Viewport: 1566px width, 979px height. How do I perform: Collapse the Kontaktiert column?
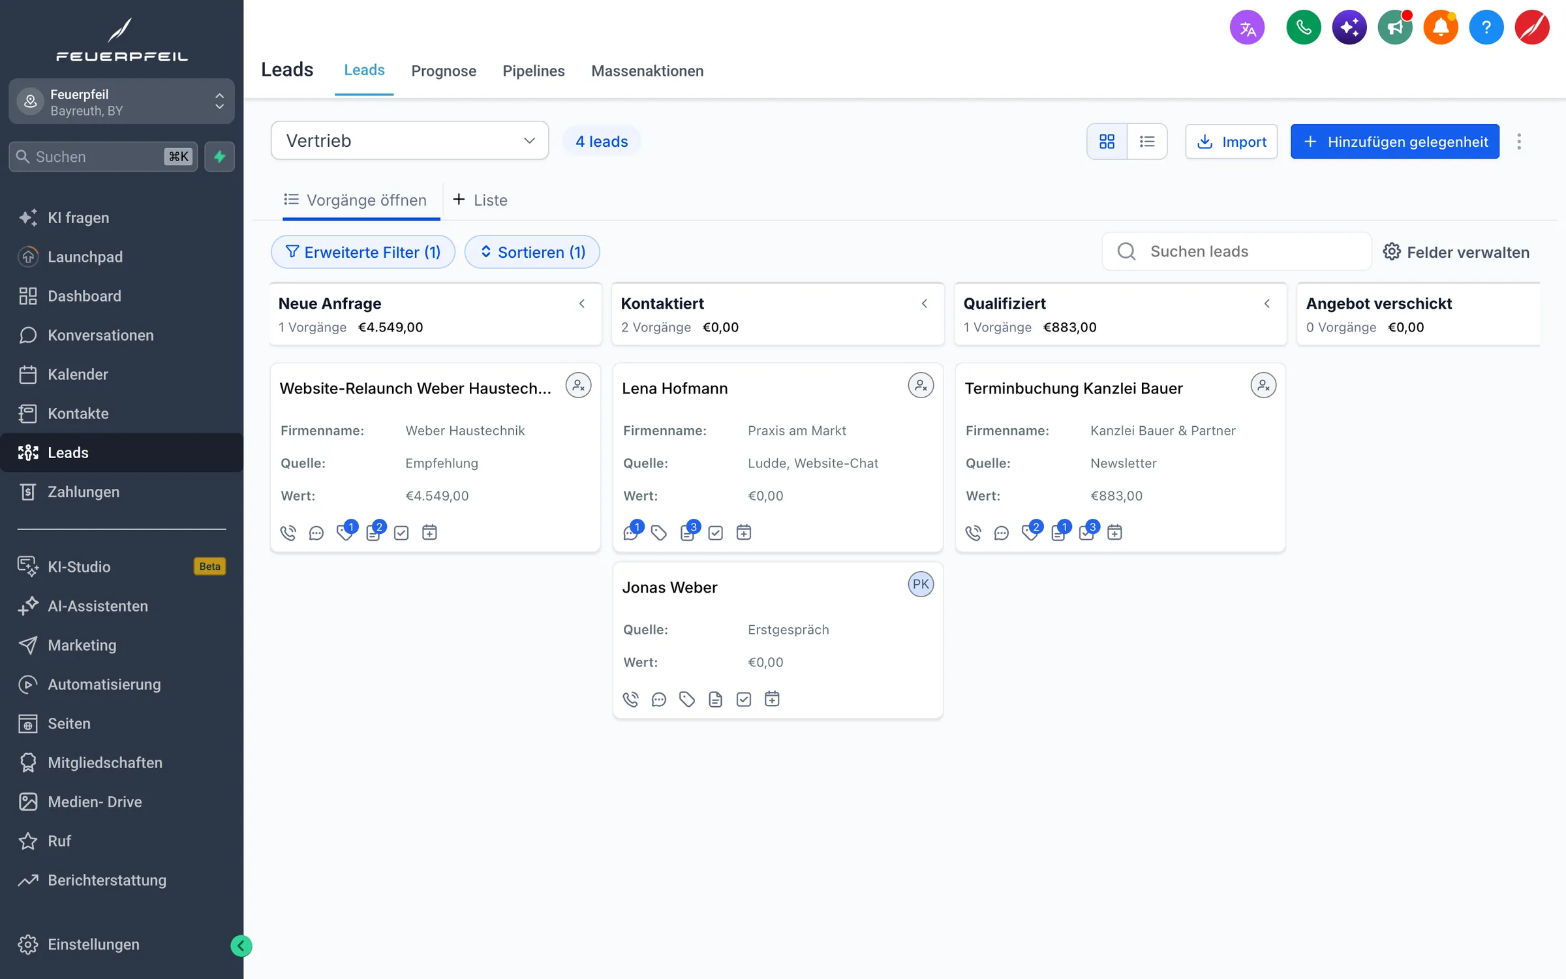pyautogui.click(x=925, y=303)
